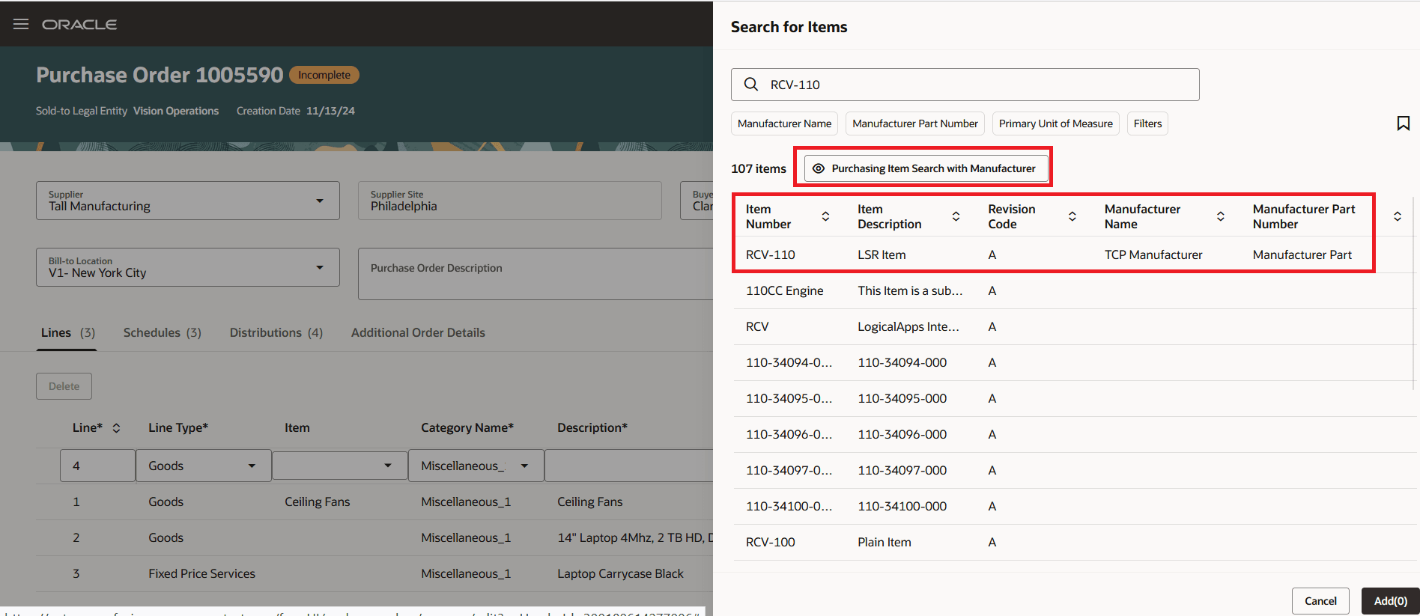This screenshot has height=616, width=1420.
Task: Select Primary Unit of Measure filter chip
Action: [x=1055, y=123]
